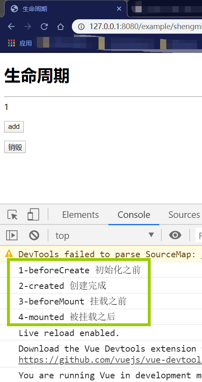
Task: Switch to the Sources tab
Action: tap(184, 215)
